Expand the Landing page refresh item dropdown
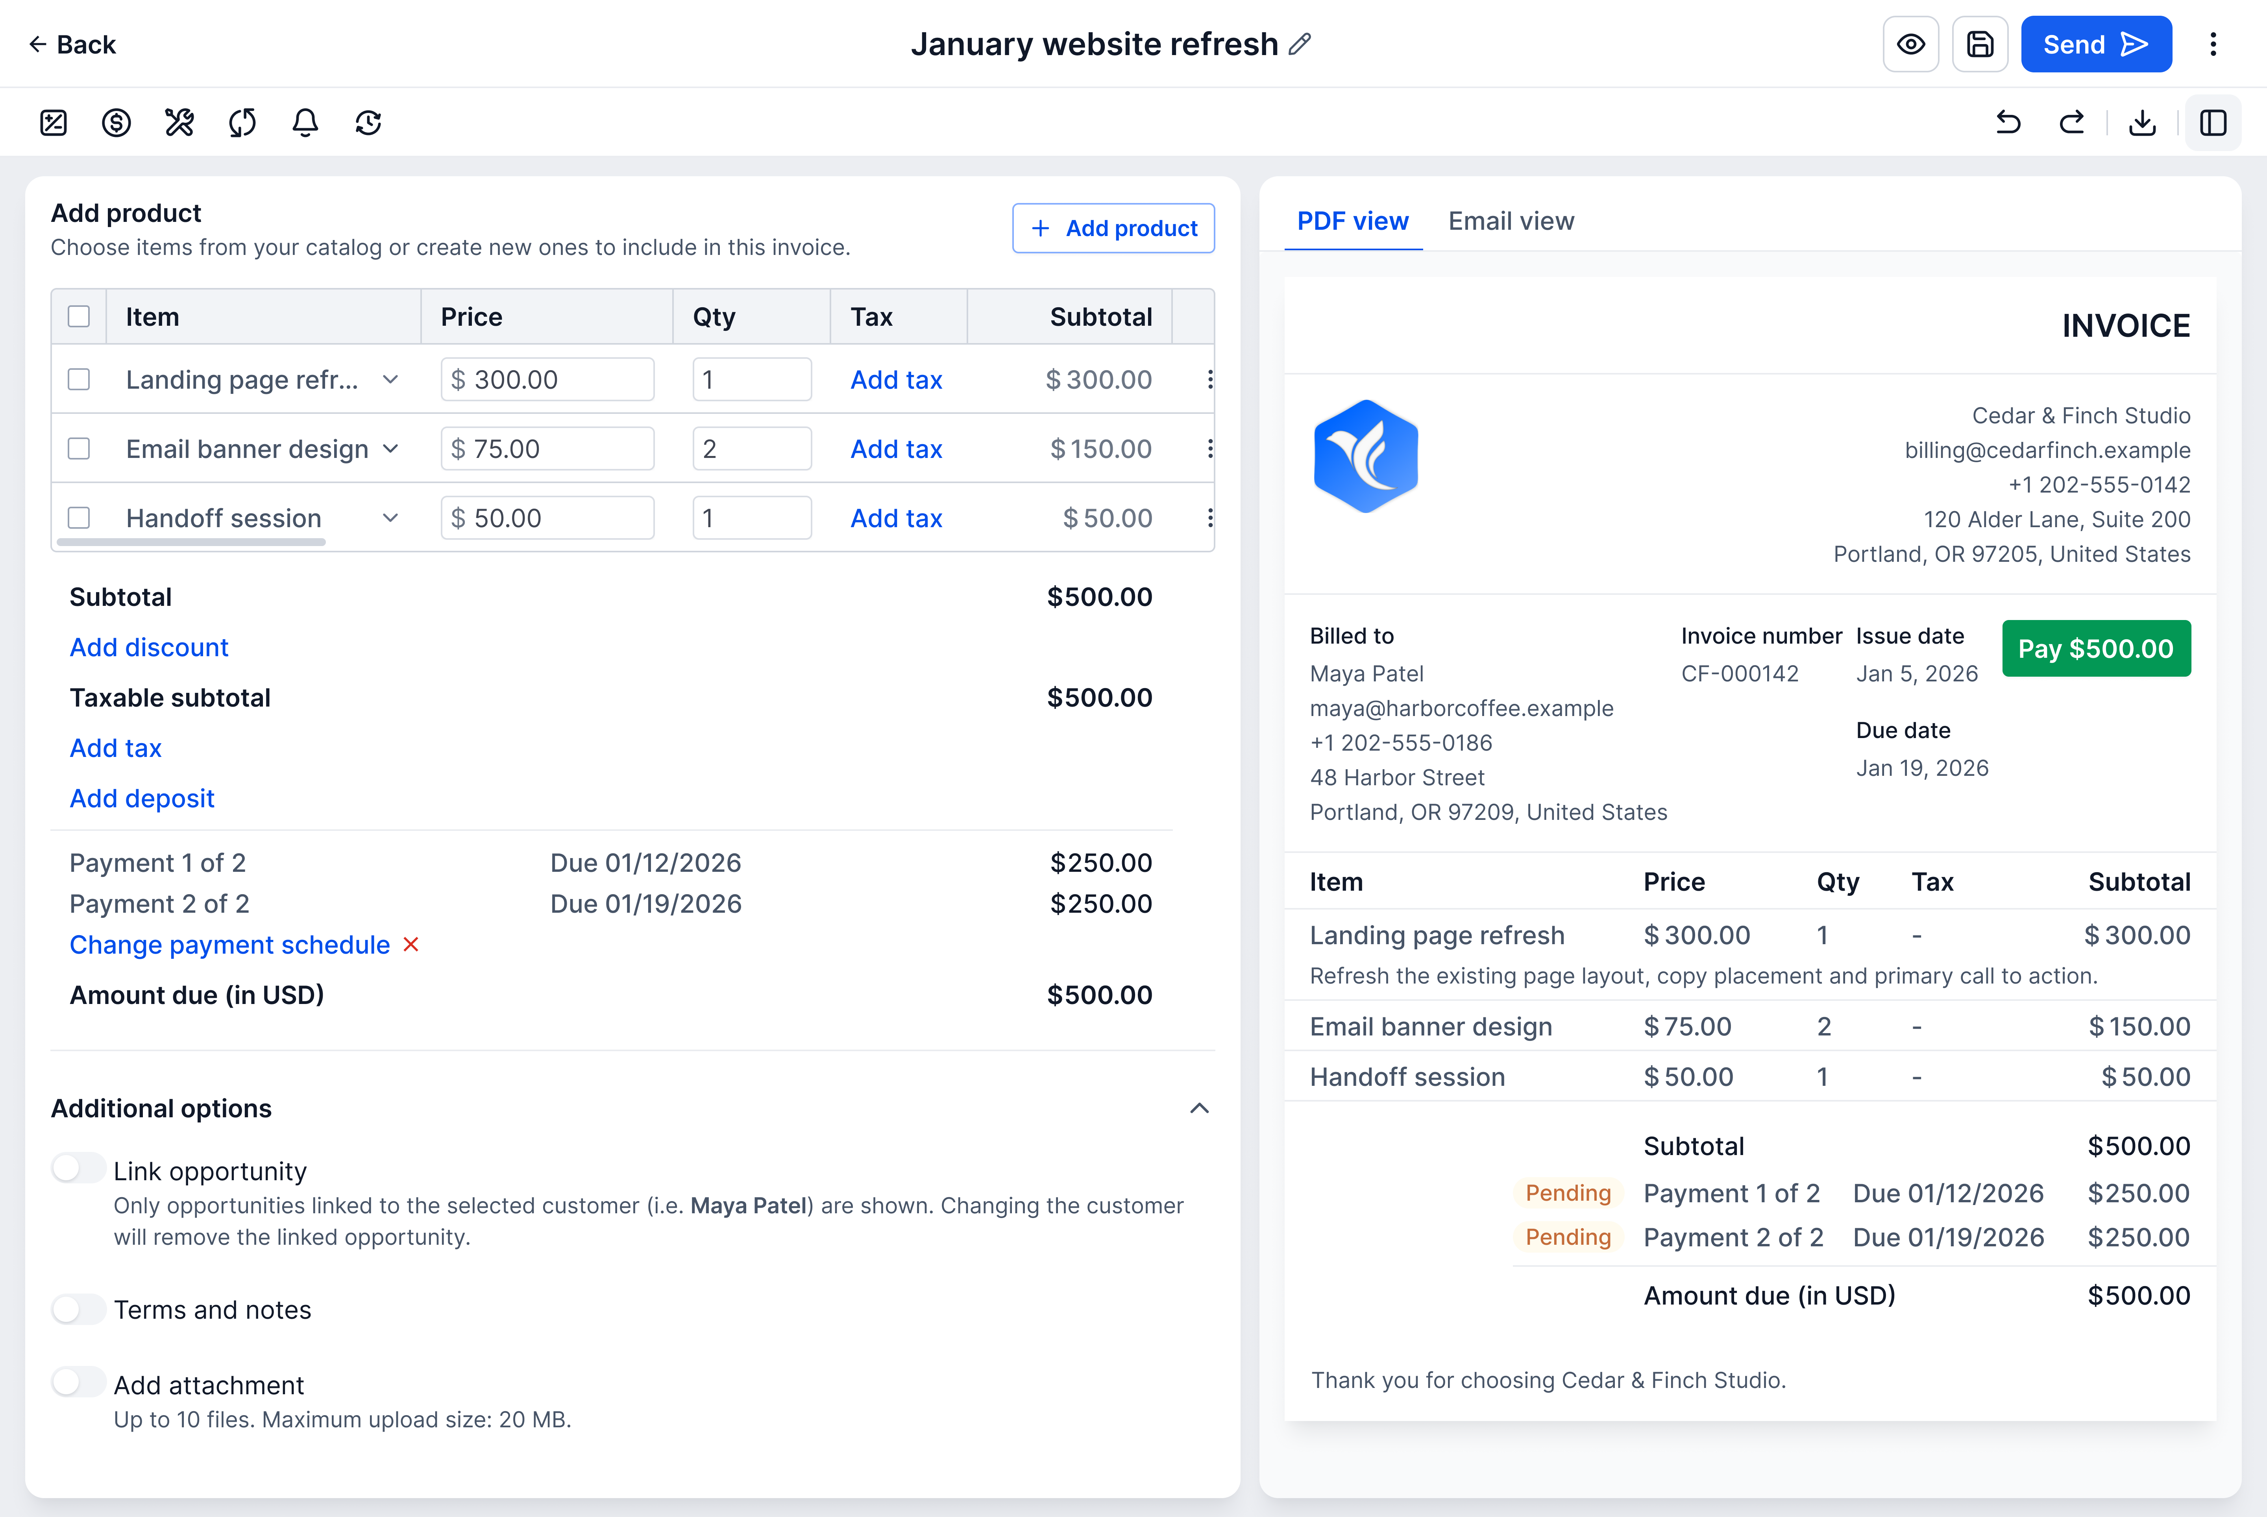 390,379
